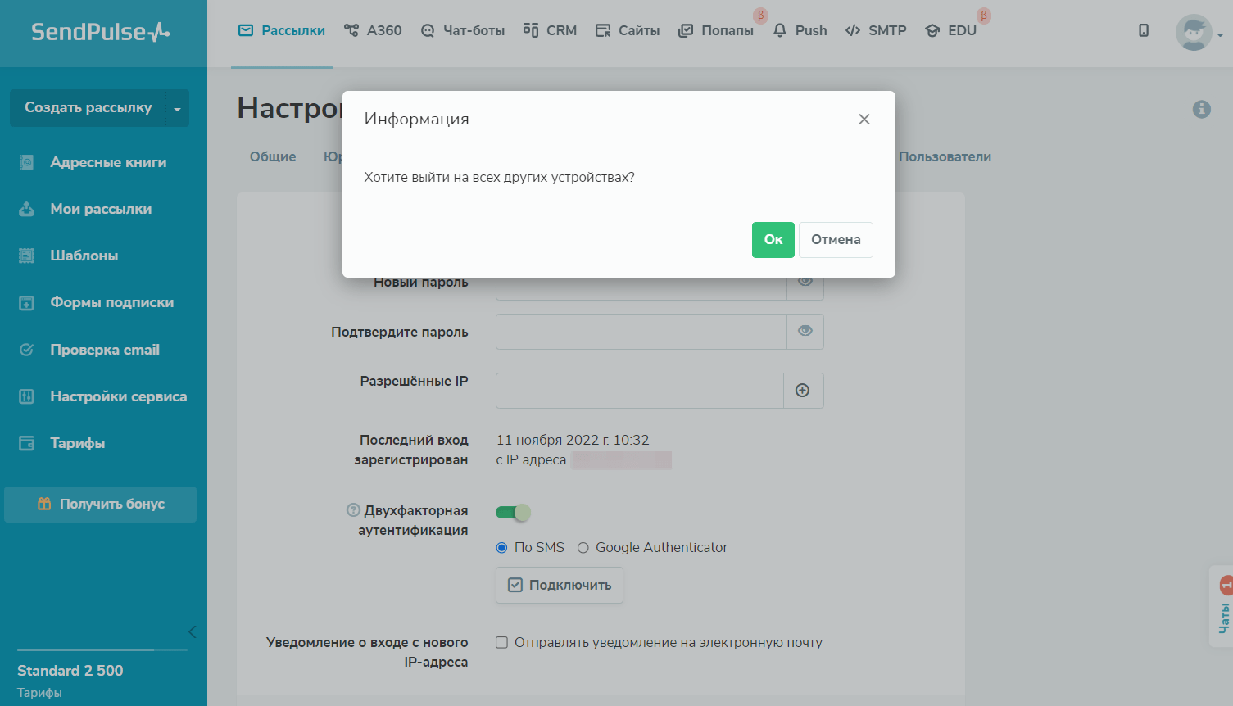Viewport: 1233px width, 706px height.
Task: Open the Попапы section
Action: [716, 31]
